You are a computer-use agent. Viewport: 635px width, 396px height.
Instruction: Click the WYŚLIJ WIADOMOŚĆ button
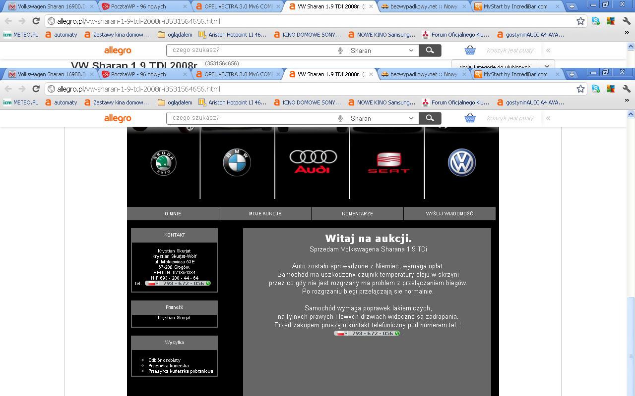pos(449,214)
